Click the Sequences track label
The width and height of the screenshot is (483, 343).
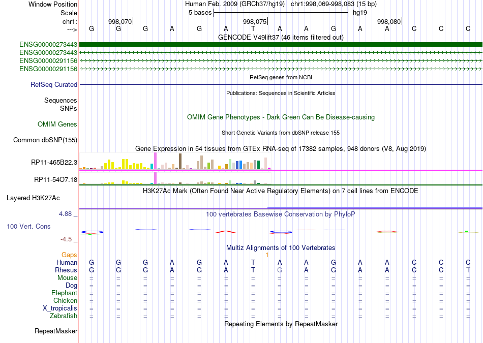61,101
